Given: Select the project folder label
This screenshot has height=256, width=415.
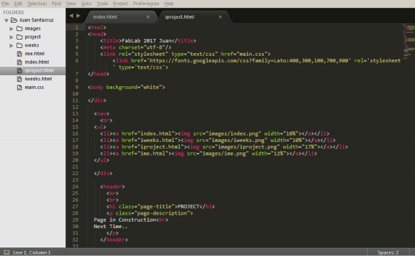Looking at the screenshot, I should [x=32, y=37].
